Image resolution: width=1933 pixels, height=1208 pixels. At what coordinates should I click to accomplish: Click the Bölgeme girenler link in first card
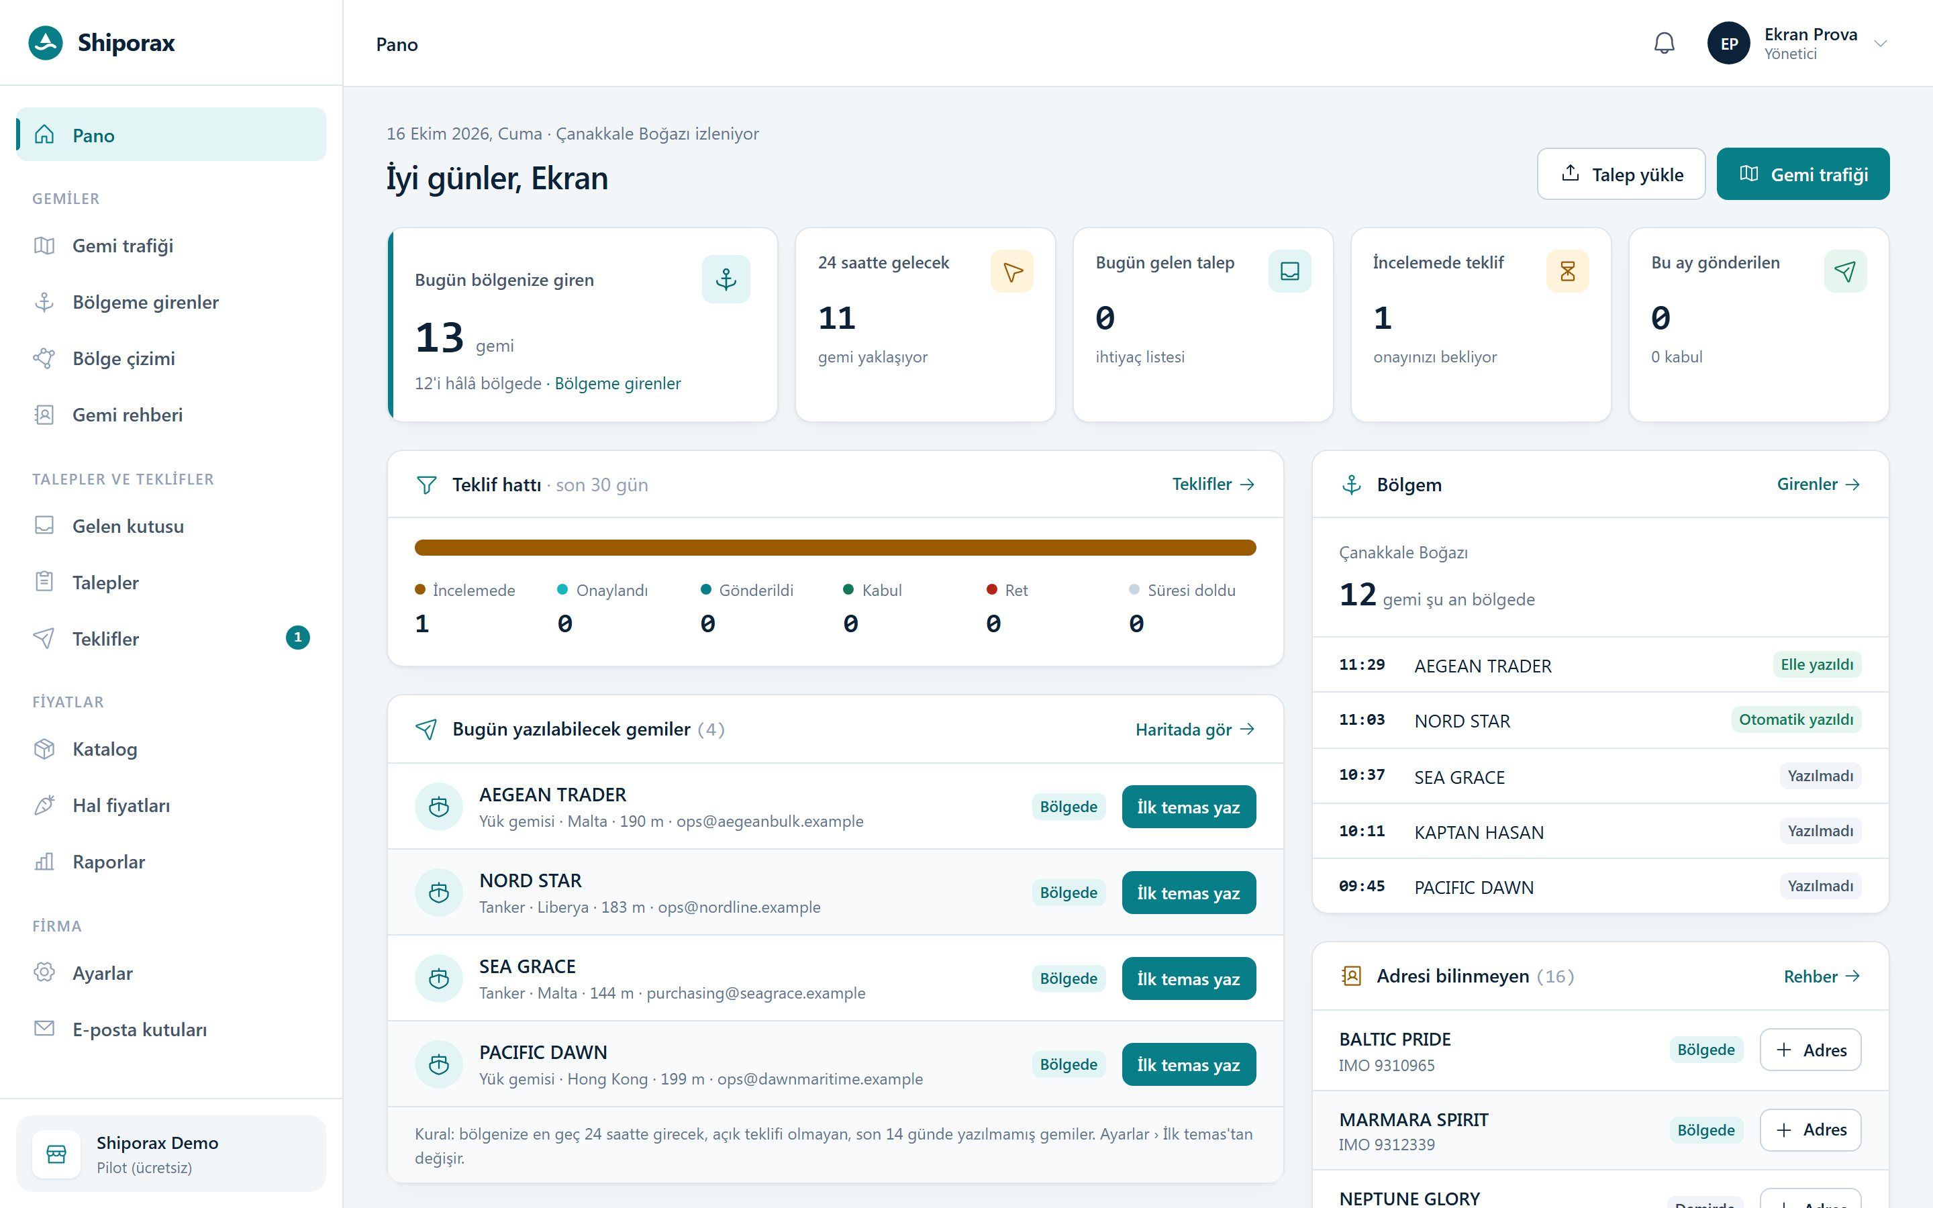tap(617, 383)
